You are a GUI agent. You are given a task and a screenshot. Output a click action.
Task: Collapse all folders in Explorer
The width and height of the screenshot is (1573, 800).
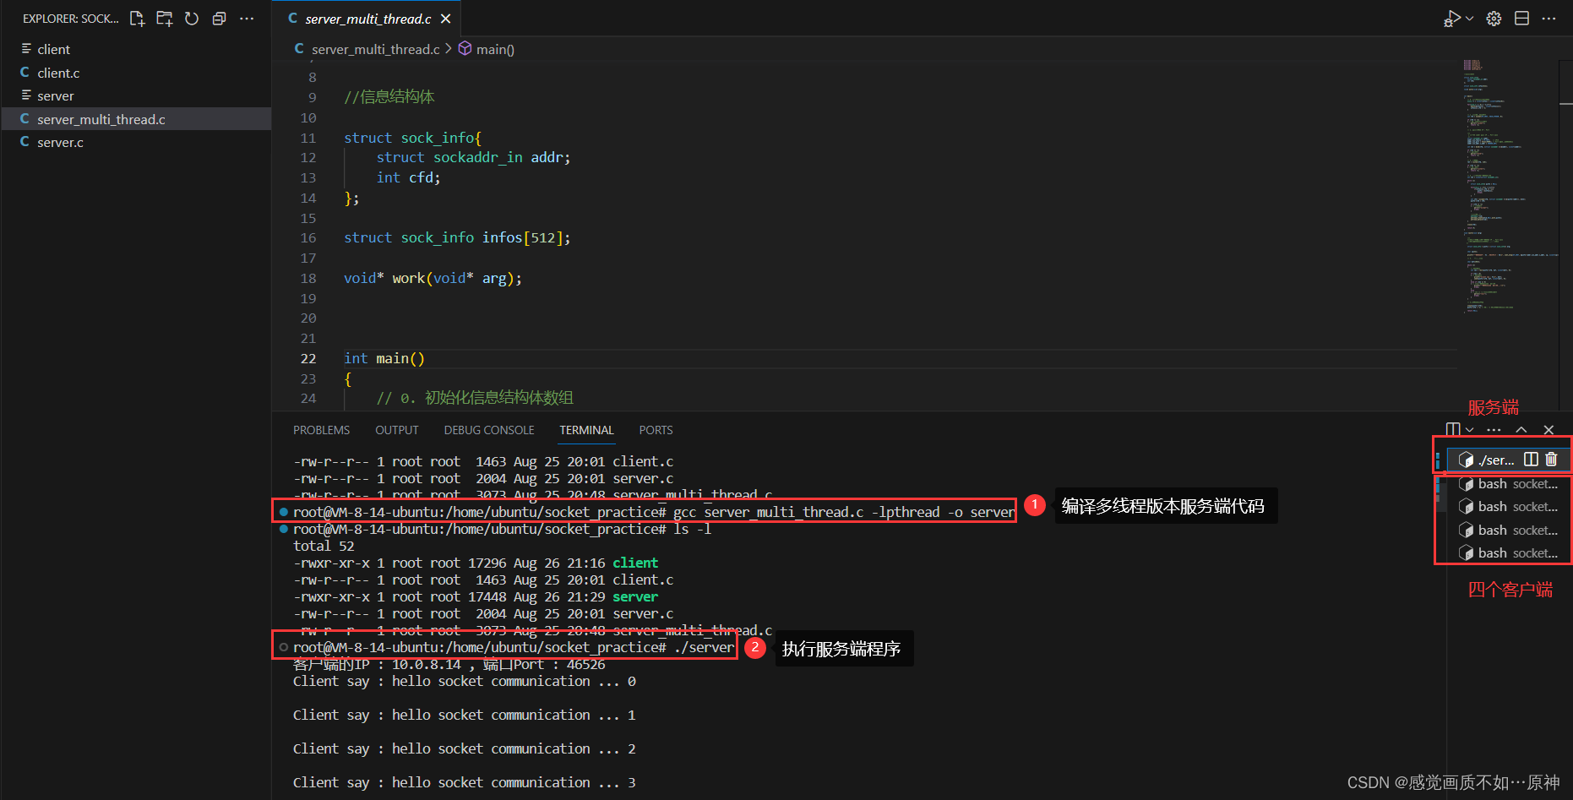[x=219, y=19]
